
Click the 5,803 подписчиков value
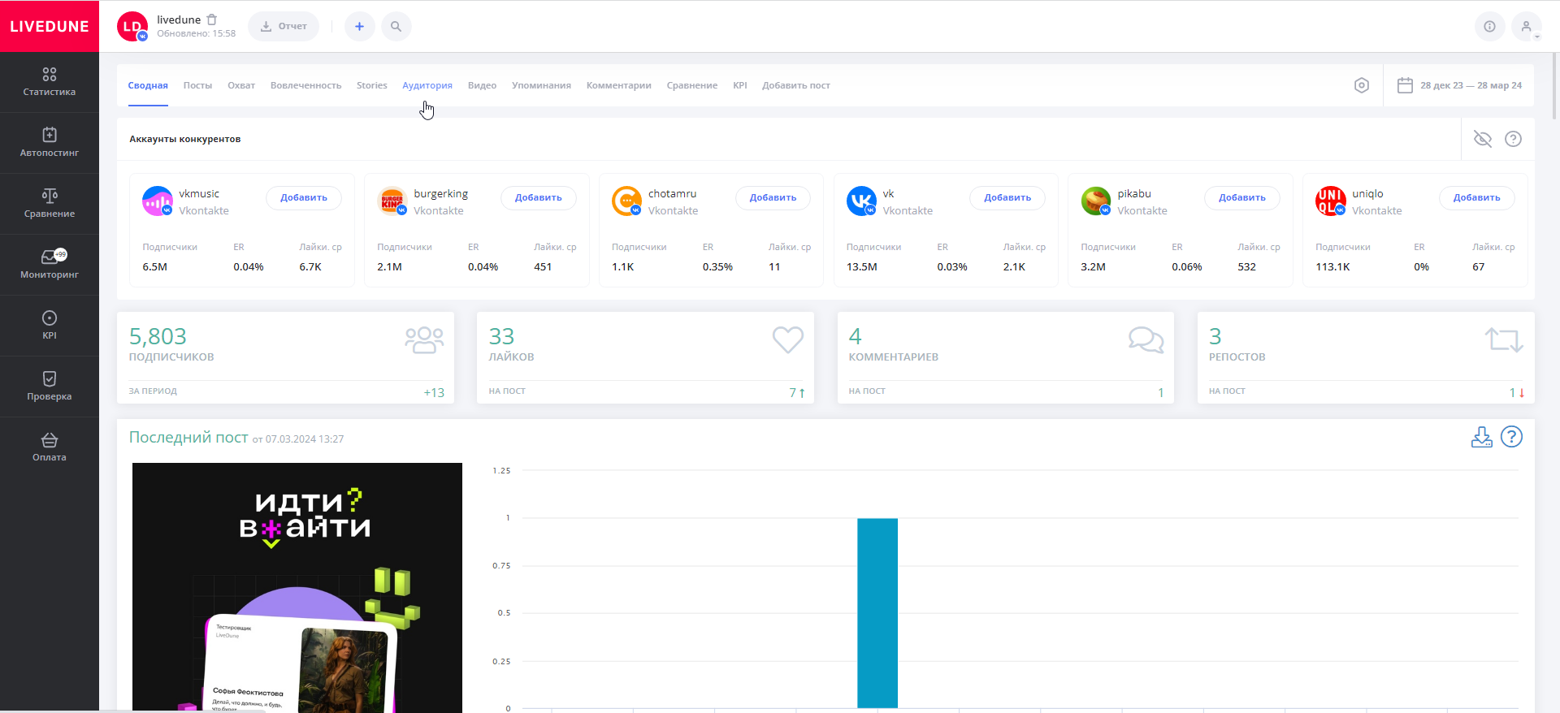click(x=158, y=336)
